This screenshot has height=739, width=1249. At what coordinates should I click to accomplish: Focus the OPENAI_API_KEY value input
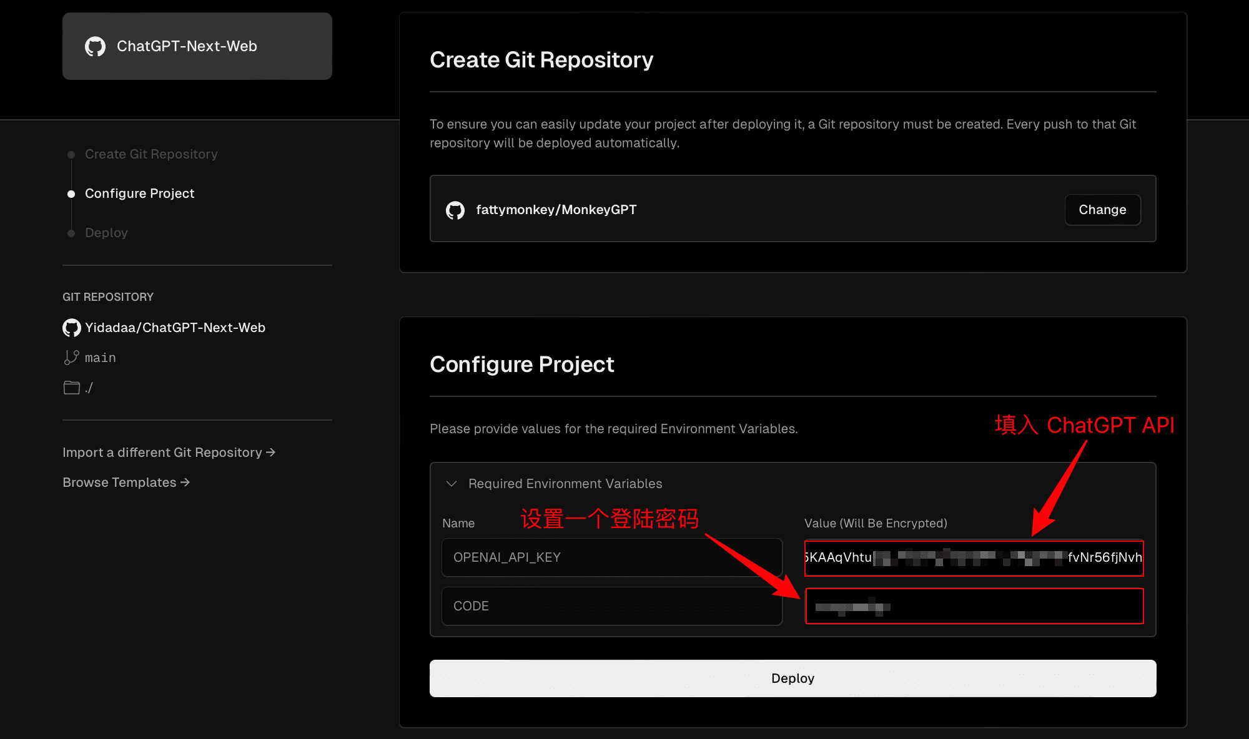point(974,557)
